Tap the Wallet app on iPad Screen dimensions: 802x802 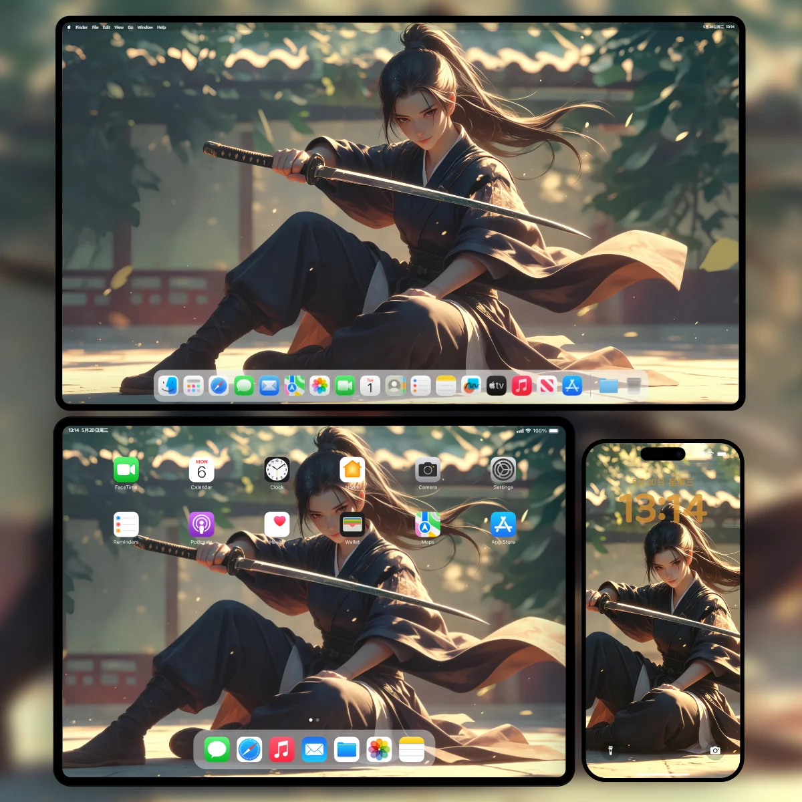coord(352,525)
